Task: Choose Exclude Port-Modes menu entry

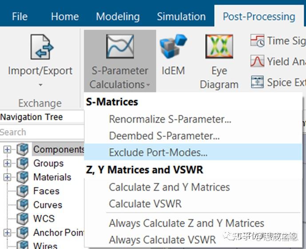Action: tap(158, 153)
